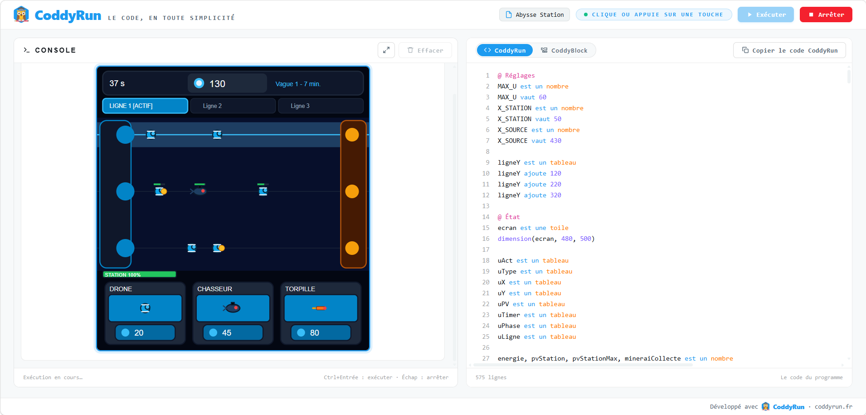
Task: Select the Torpille unit icon
Action: (x=321, y=308)
